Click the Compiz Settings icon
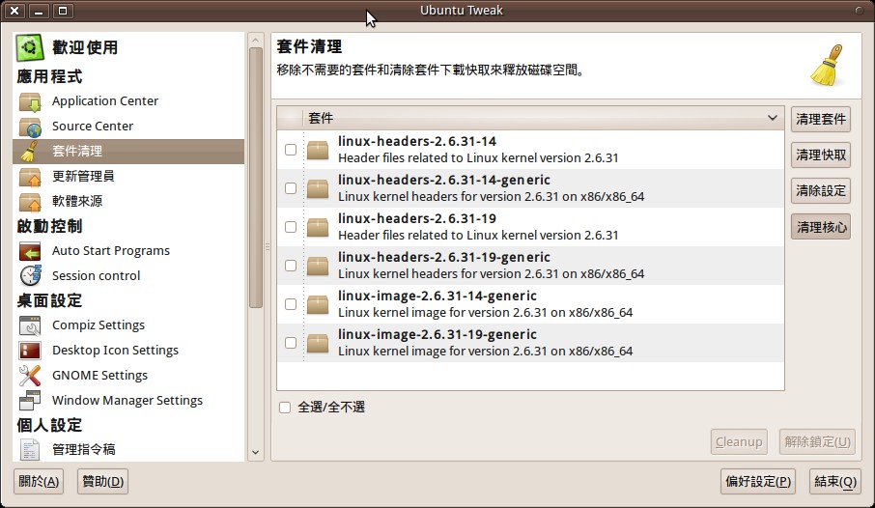 (x=30, y=325)
